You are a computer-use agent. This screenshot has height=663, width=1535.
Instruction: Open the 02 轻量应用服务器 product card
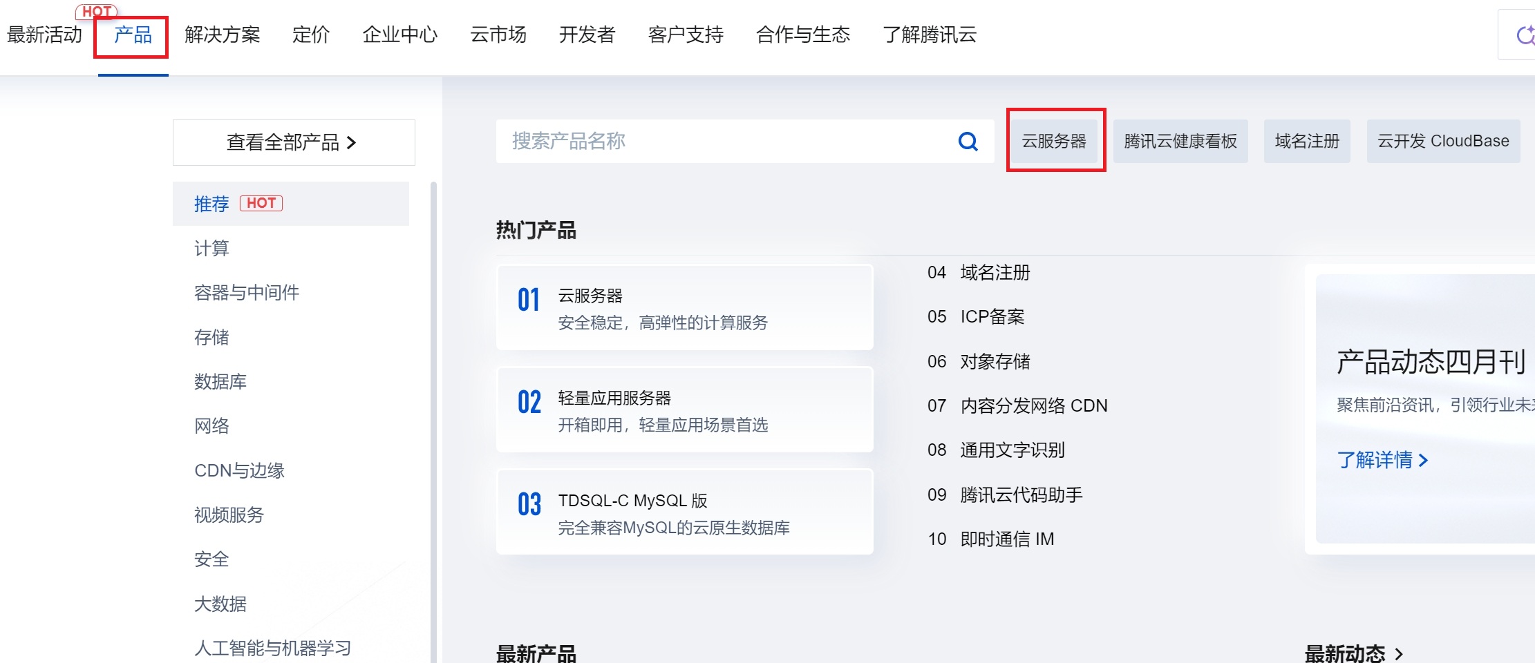tap(685, 410)
